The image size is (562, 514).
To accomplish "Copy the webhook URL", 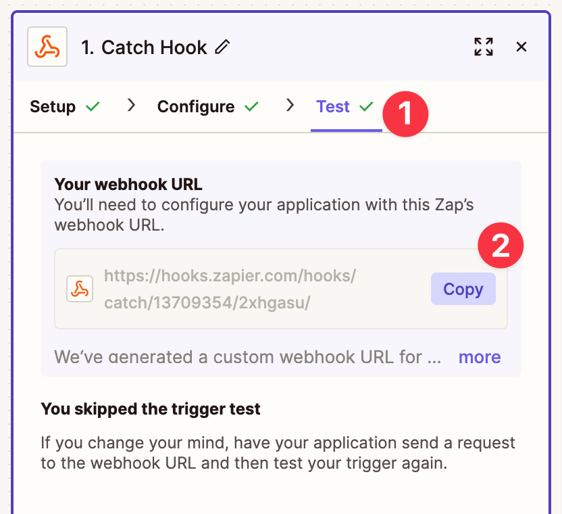I will (x=463, y=289).
